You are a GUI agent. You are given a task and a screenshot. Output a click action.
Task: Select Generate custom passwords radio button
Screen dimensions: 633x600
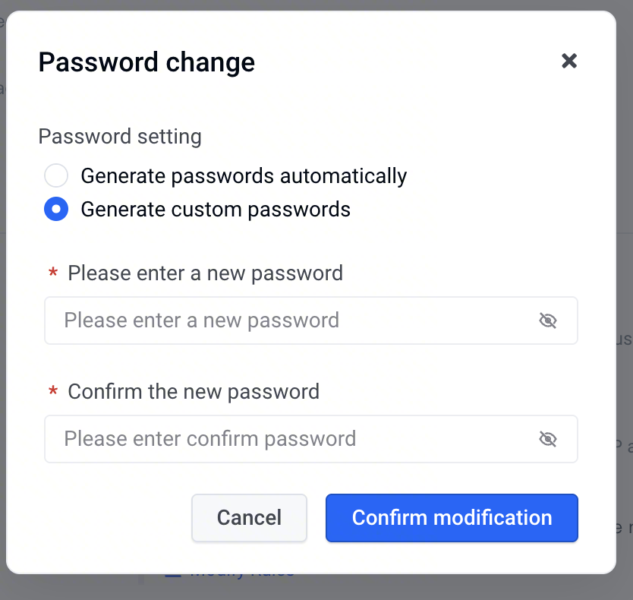pyautogui.click(x=56, y=209)
